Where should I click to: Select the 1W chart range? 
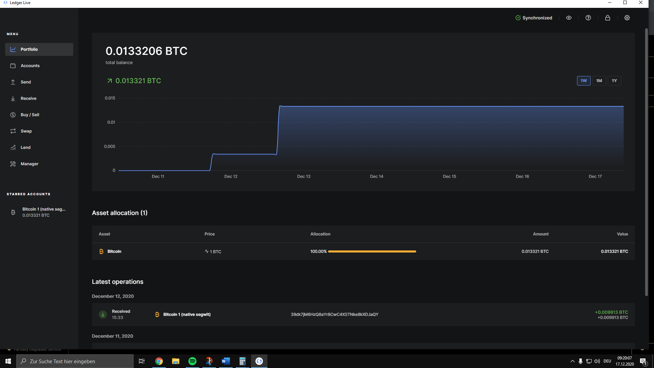tap(583, 81)
